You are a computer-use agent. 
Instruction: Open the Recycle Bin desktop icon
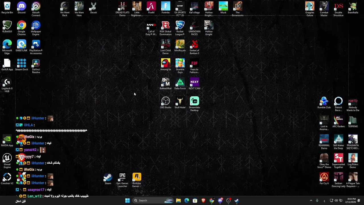(7, 8)
